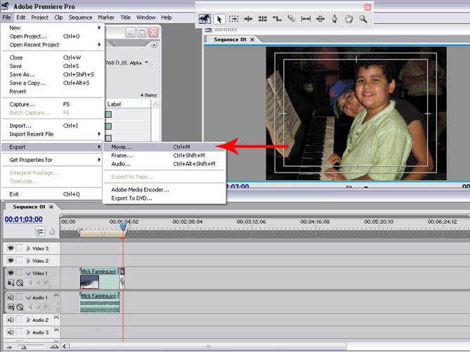Select the Pen tool in toolbar
Screen dimensions: 470x352
coord(334,19)
